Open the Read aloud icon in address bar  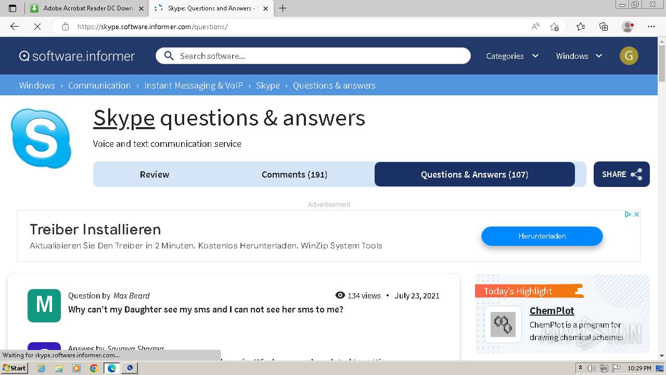535,27
